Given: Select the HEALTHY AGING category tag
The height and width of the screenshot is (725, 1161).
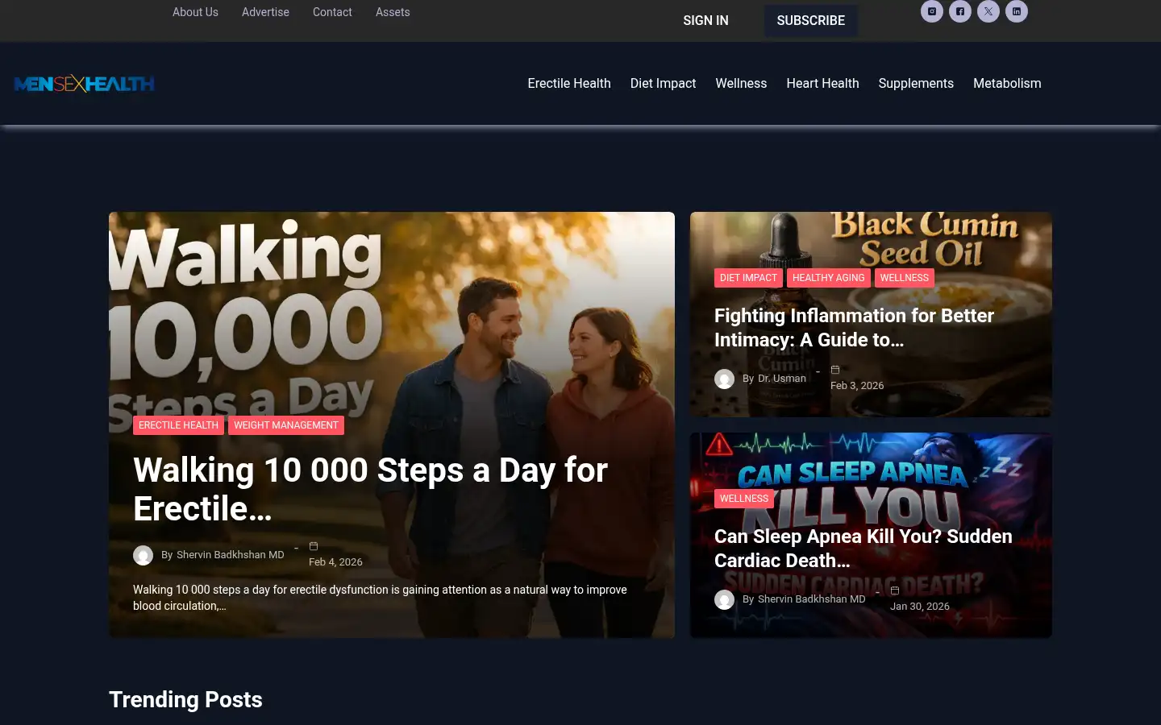Looking at the screenshot, I should coord(828,278).
